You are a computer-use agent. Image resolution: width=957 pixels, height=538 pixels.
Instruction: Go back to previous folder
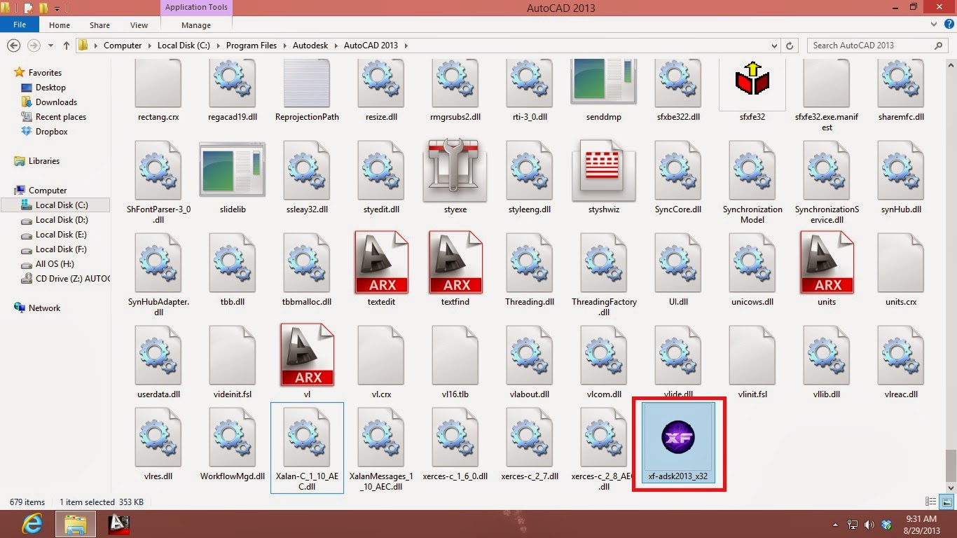(13, 46)
